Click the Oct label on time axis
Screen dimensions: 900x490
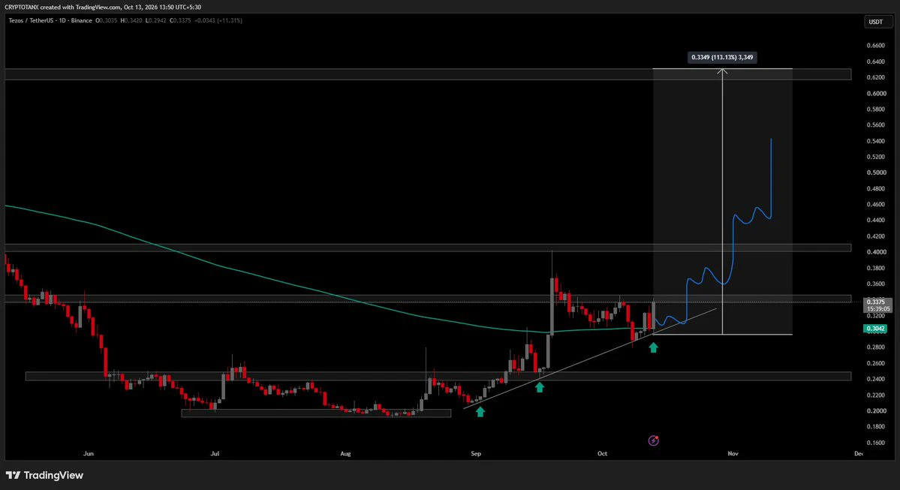pos(602,453)
